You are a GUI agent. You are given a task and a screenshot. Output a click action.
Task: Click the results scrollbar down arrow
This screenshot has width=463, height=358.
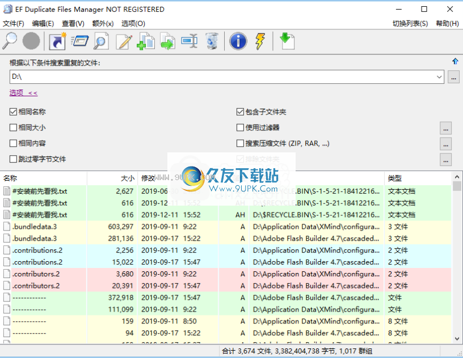457,339
